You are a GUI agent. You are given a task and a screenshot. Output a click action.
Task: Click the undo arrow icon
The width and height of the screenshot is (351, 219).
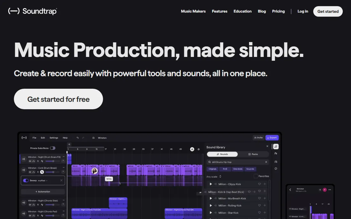pos(78,138)
